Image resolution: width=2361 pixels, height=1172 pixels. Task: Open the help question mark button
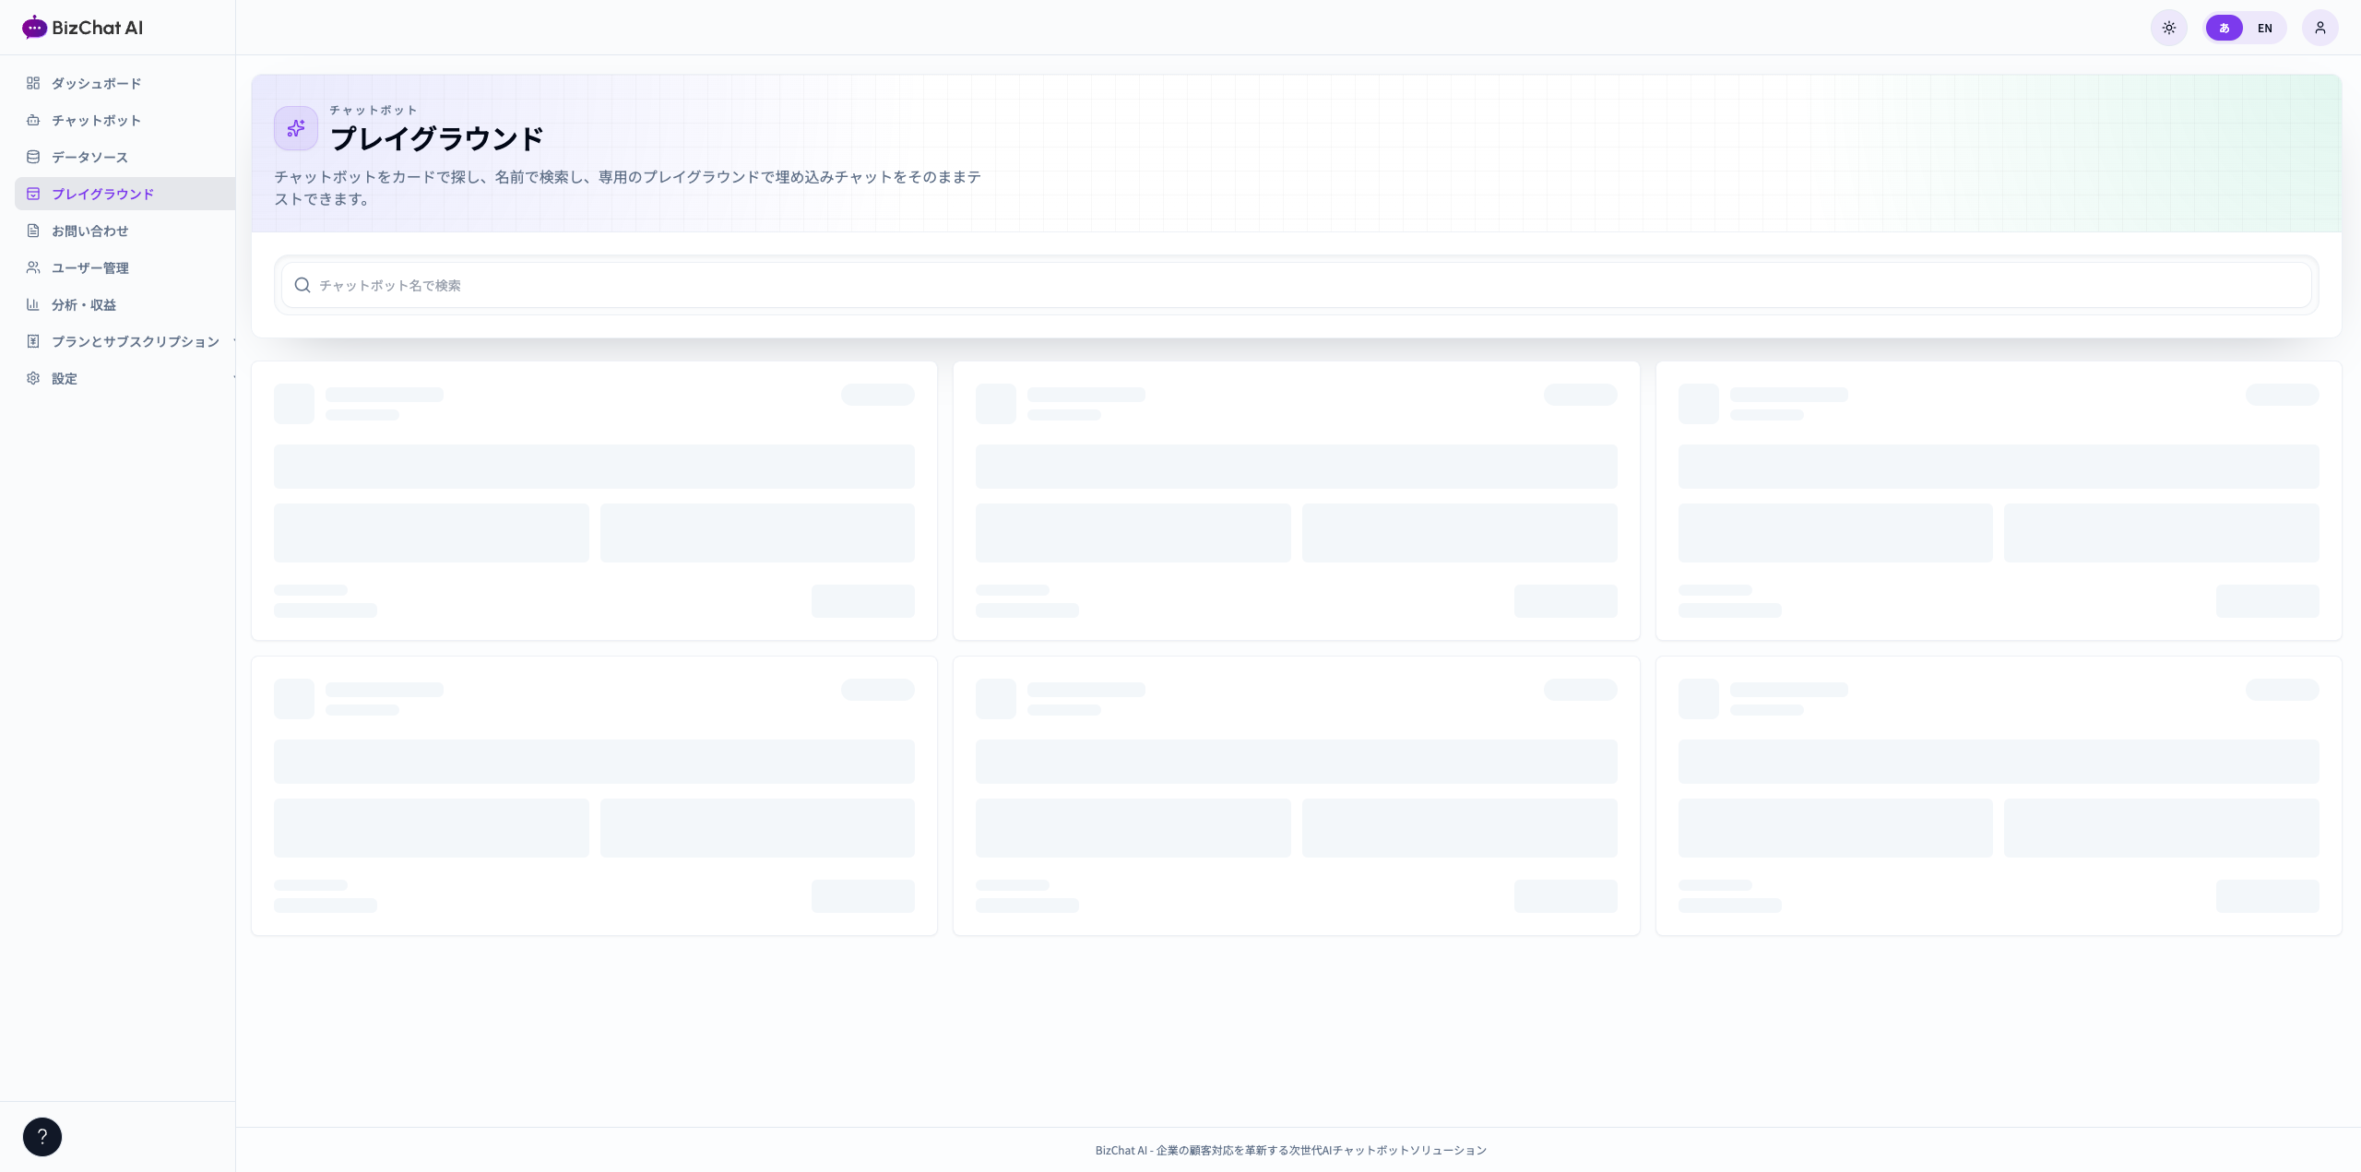click(x=42, y=1136)
